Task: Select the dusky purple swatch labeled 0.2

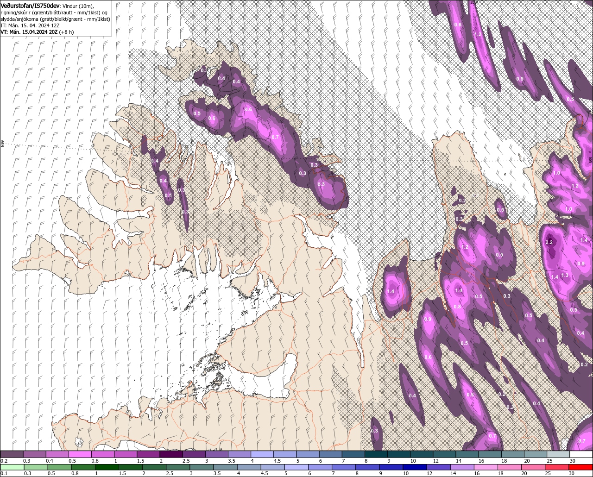Action: [x=12, y=454]
